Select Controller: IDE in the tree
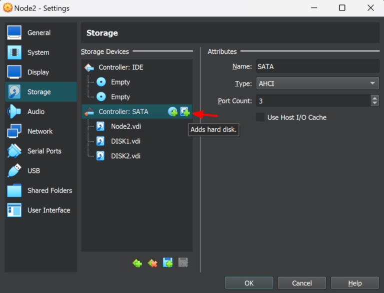 point(120,67)
